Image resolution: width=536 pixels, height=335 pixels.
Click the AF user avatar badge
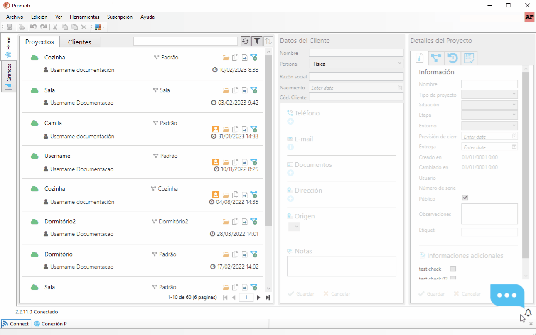click(x=529, y=17)
